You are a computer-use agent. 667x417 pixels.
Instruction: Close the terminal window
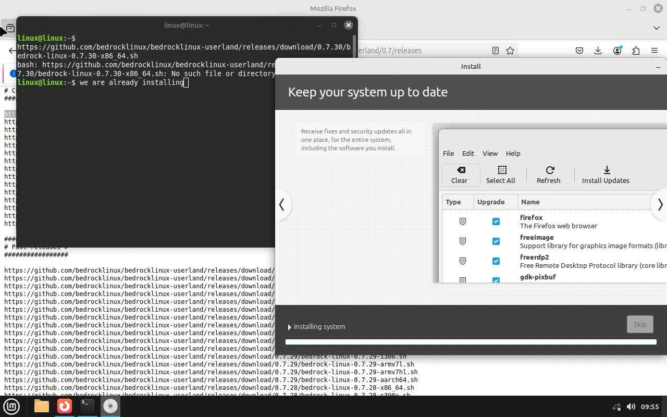(x=349, y=25)
